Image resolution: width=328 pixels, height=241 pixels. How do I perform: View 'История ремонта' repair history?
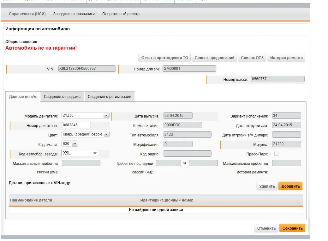(286, 57)
